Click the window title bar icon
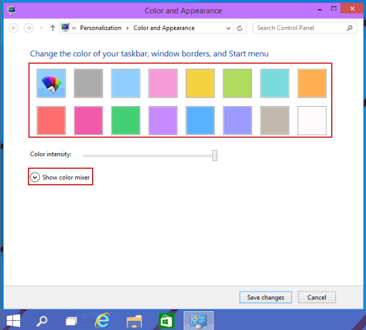Image resolution: width=366 pixels, height=330 pixels. pyautogui.click(x=12, y=10)
